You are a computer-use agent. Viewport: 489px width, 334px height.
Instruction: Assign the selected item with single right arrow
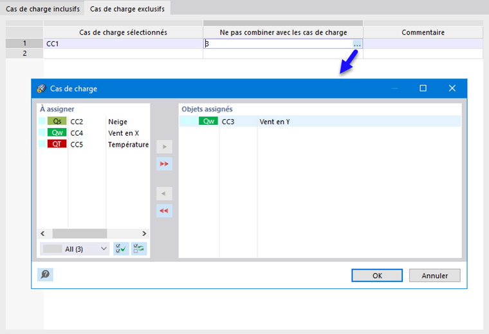coord(164,147)
